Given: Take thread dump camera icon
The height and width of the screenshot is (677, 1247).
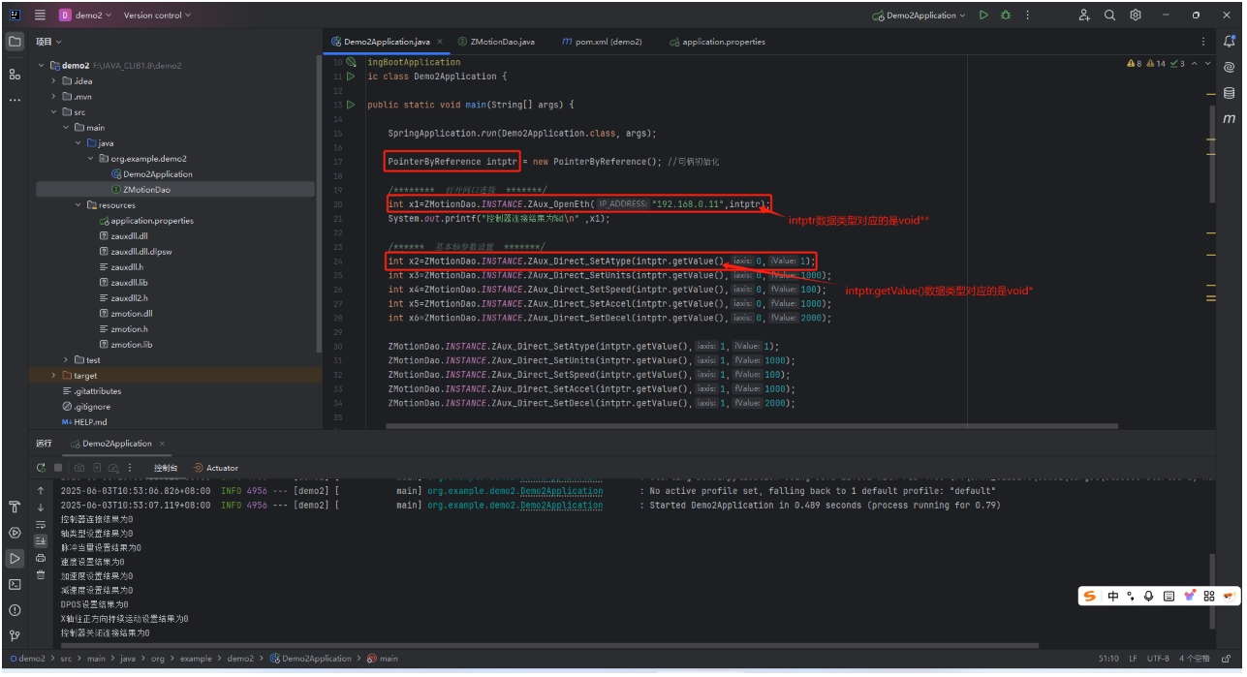Looking at the screenshot, I should coord(80,468).
